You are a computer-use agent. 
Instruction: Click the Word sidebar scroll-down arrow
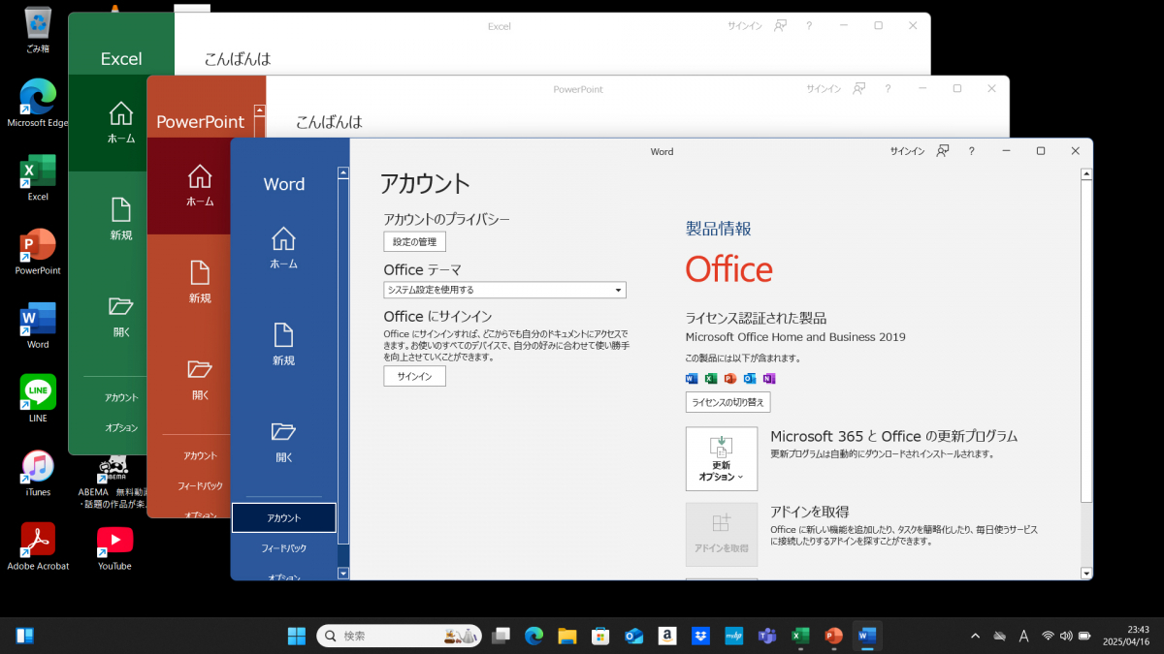[x=342, y=574]
